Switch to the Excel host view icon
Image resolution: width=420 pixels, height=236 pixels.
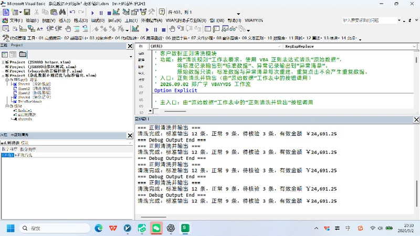click(x=6, y=12)
